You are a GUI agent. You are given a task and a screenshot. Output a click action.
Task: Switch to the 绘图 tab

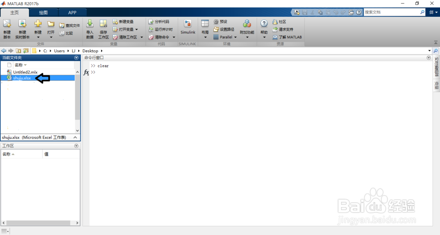click(44, 13)
